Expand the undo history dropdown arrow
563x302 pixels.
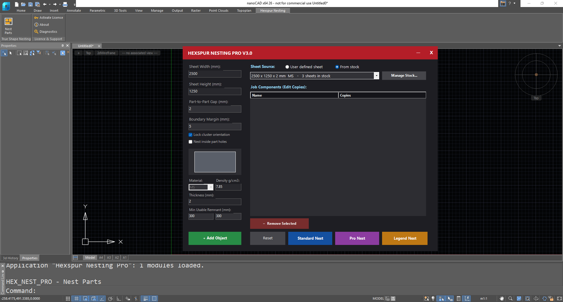[x=50, y=4]
